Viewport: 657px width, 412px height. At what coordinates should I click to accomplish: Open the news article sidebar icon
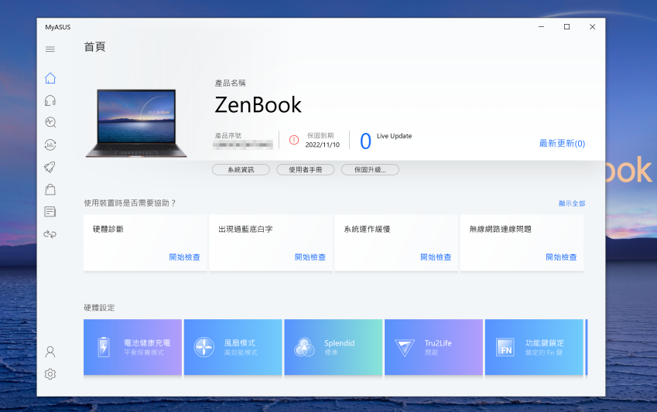[x=50, y=212]
